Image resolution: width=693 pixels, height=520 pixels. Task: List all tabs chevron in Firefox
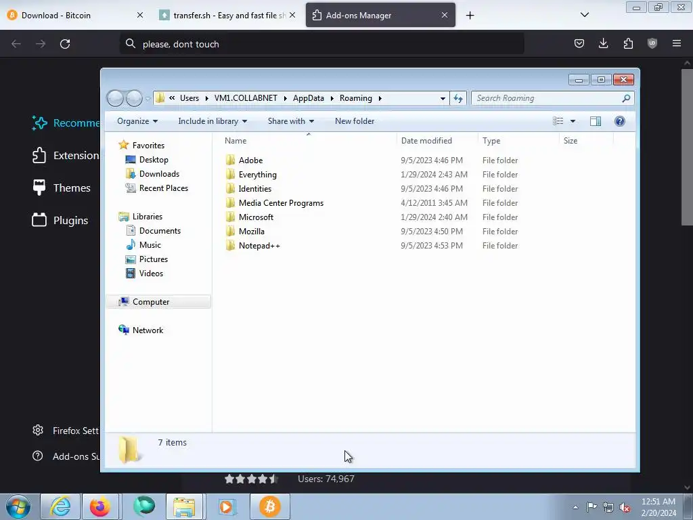coord(584,15)
